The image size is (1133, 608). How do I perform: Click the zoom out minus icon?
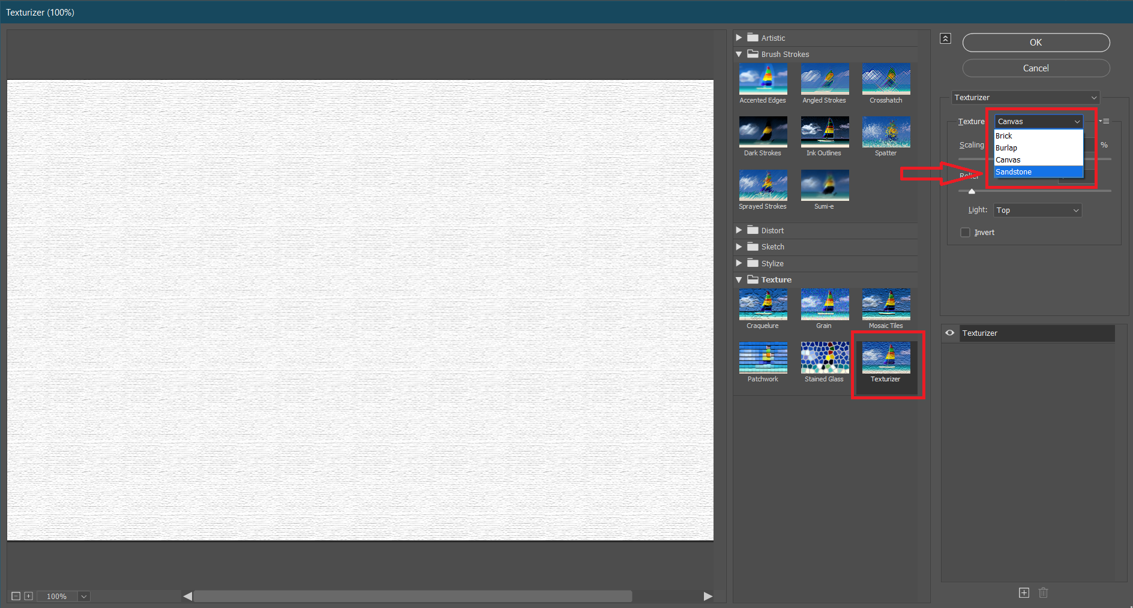click(x=16, y=596)
